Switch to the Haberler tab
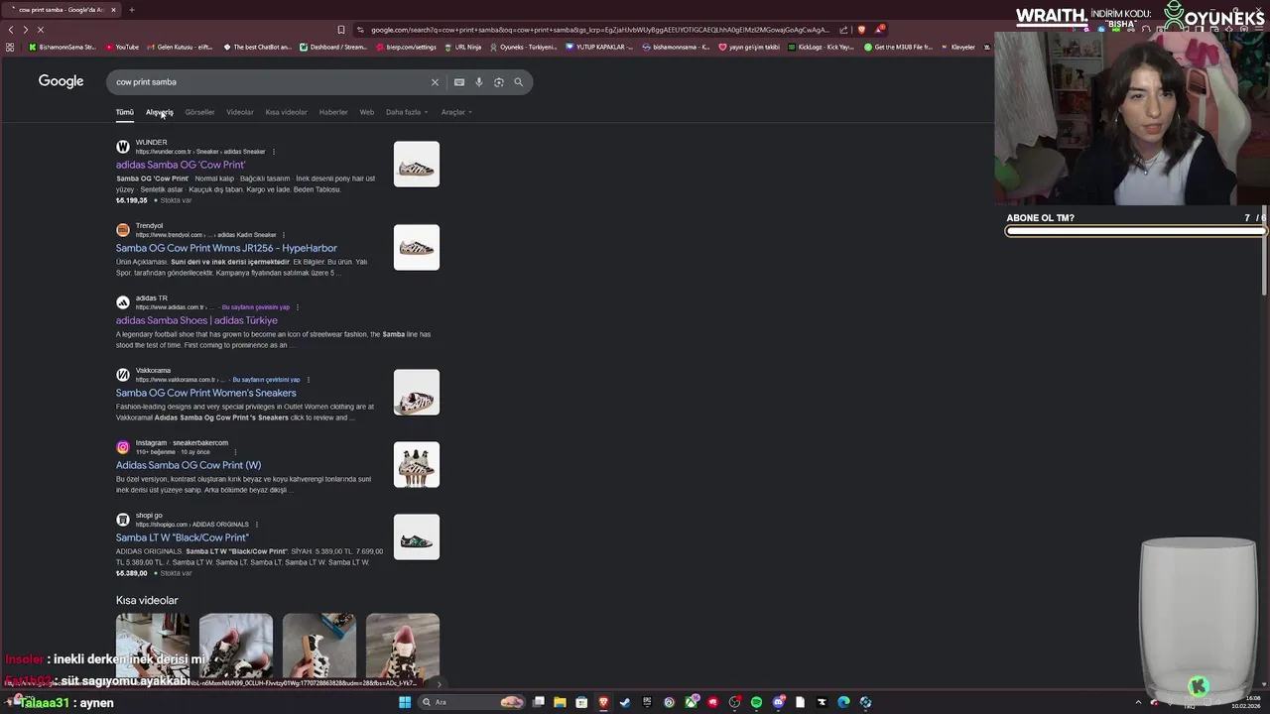 point(333,112)
